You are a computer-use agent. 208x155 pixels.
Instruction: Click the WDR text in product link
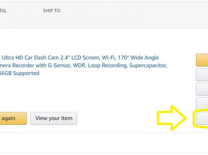click(x=80, y=65)
